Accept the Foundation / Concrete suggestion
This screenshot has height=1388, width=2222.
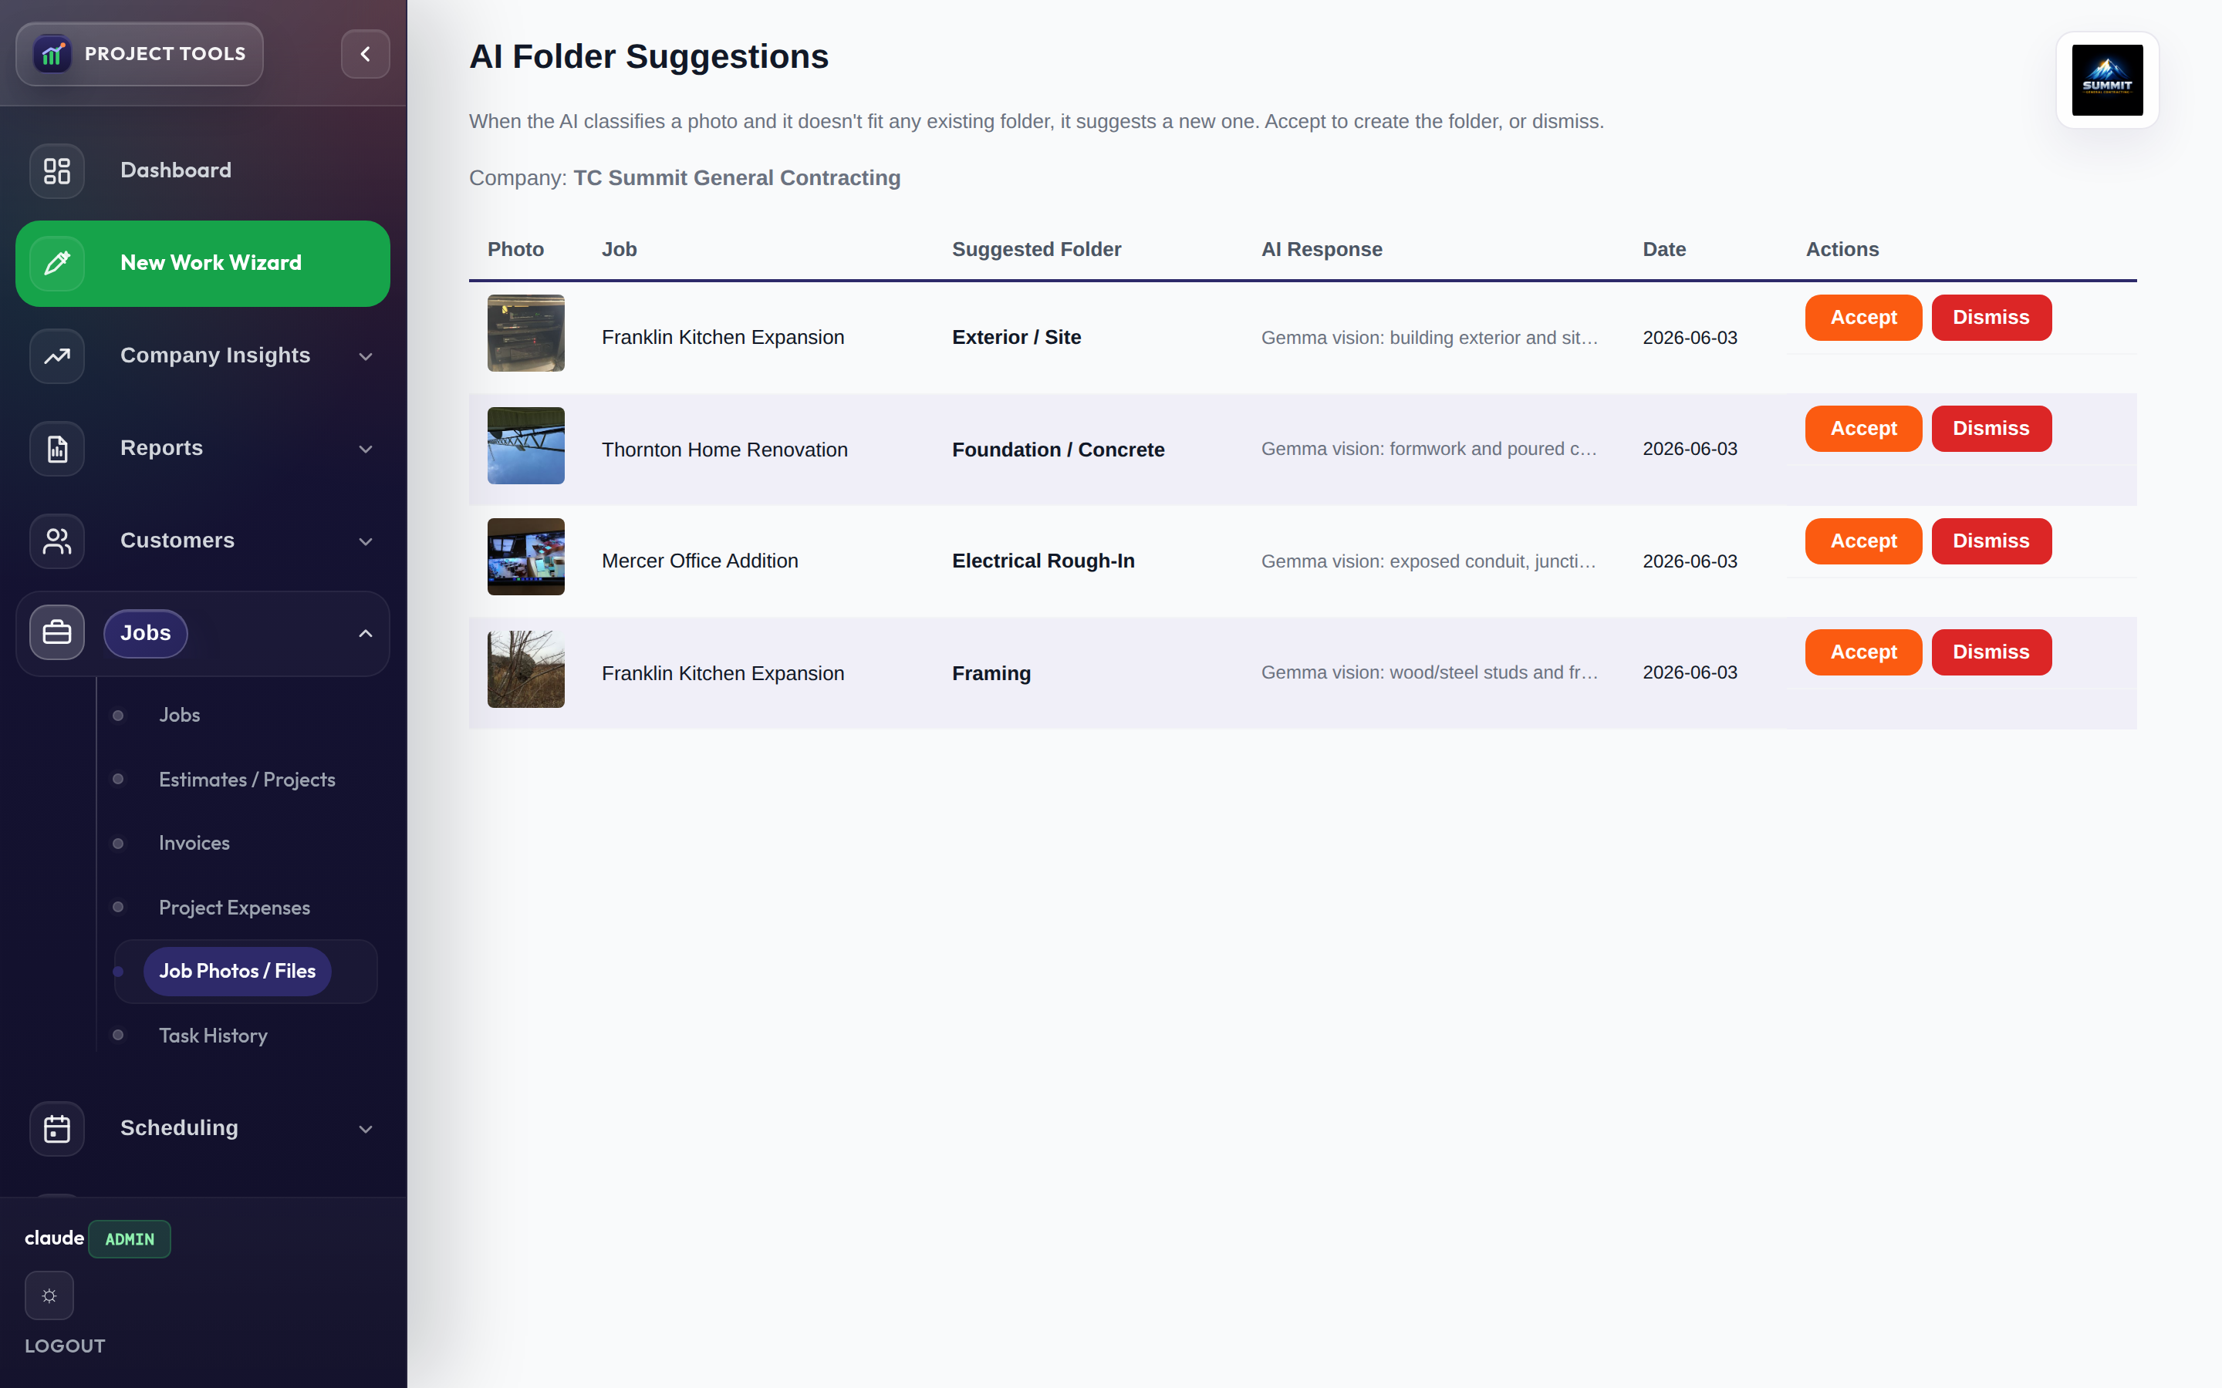pos(1863,429)
